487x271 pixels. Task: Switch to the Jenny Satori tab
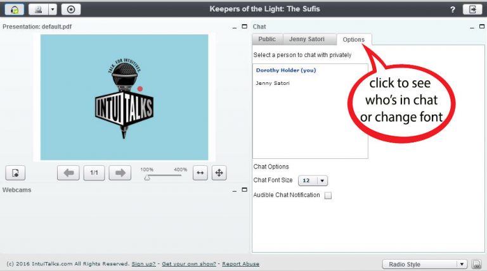point(307,39)
